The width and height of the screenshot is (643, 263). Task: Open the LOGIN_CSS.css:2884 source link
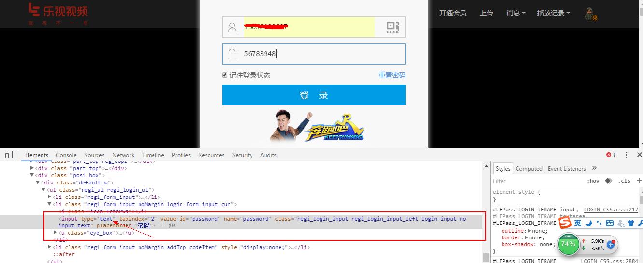610,261
